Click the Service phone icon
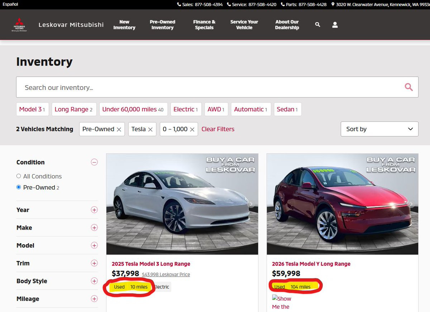430x312 pixels. pyautogui.click(x=229, y=5)
